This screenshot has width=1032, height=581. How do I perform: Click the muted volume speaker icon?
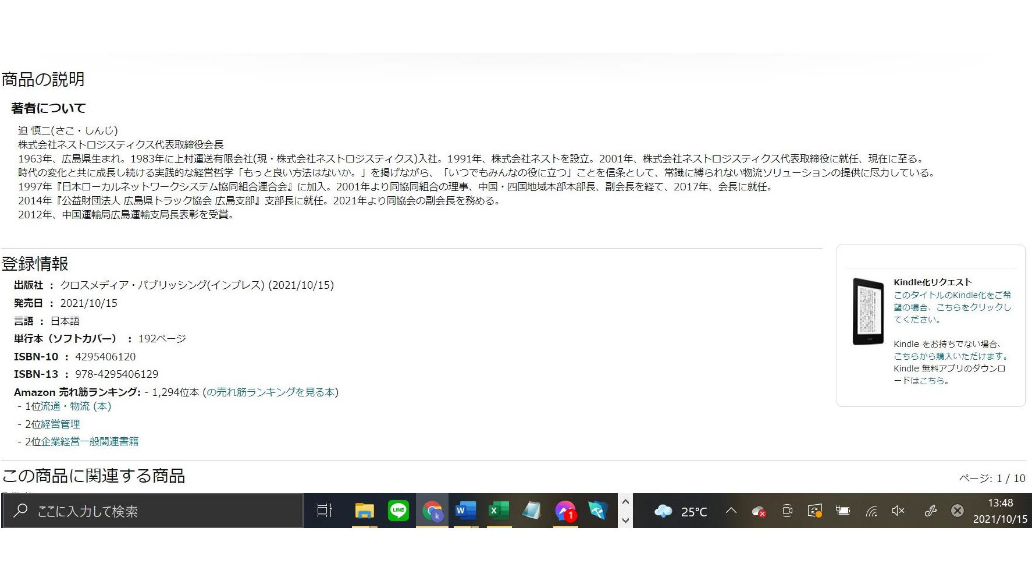(898, 511)
